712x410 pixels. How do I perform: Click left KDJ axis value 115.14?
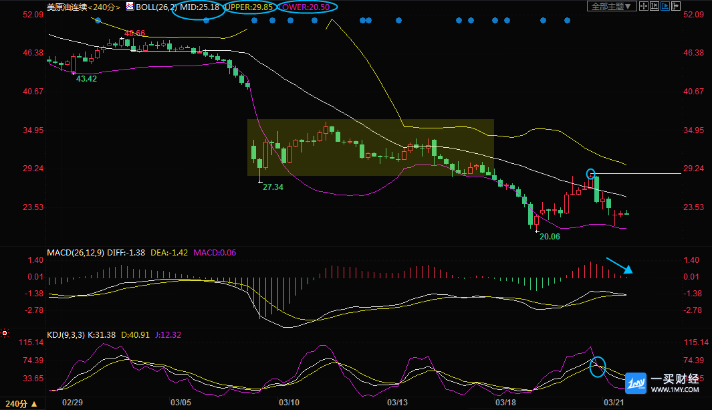(x=31, y=342)
